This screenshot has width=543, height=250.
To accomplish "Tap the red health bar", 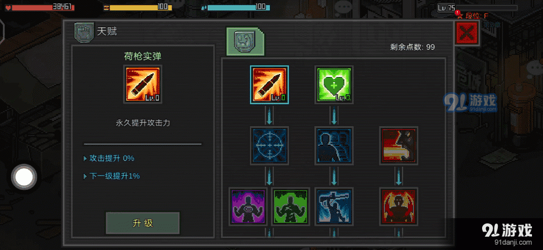I will click(43, 8).
